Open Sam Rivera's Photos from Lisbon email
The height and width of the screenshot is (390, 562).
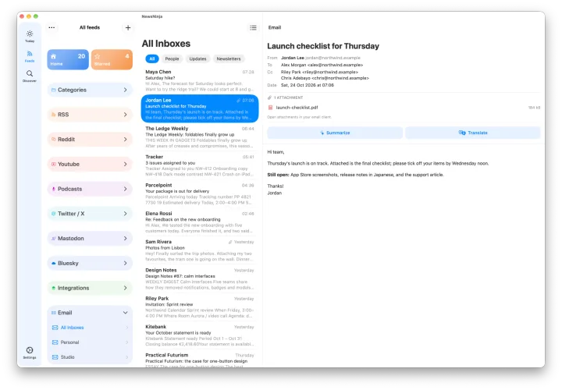pyautogui.click(x=200, y=250)
